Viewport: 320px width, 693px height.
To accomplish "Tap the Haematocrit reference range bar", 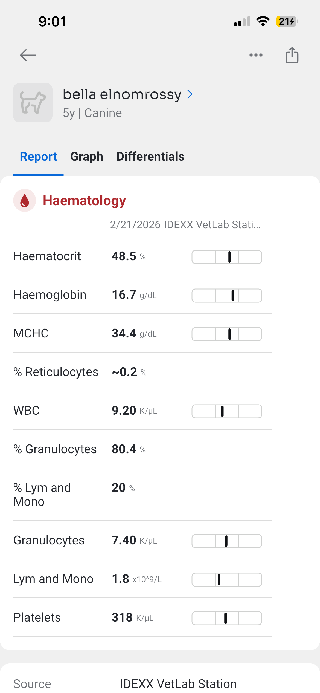I will [x=227, y=257].
